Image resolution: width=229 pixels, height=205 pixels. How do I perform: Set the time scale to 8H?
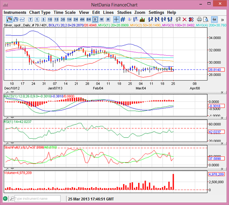89,19
